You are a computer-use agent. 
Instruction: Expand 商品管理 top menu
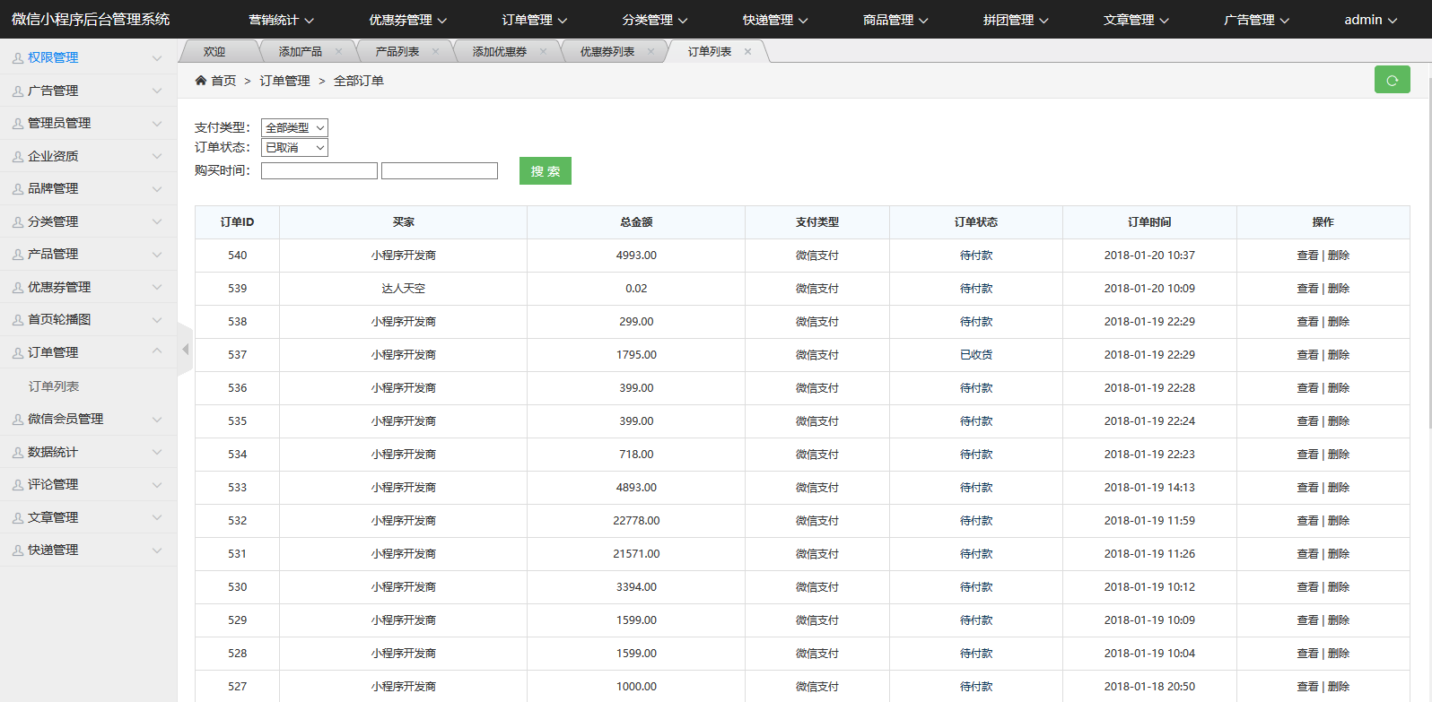(x=895, y=20)
